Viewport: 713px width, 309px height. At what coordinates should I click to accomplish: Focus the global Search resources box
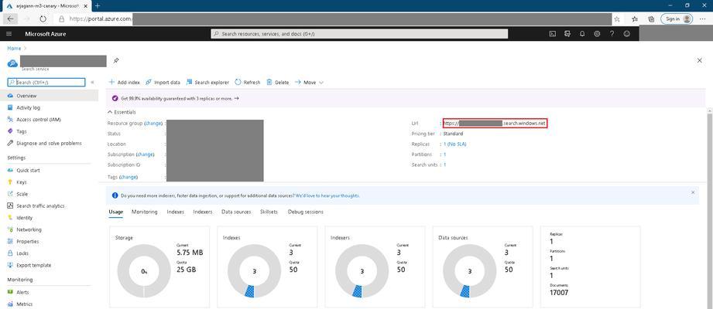point(359,33)
